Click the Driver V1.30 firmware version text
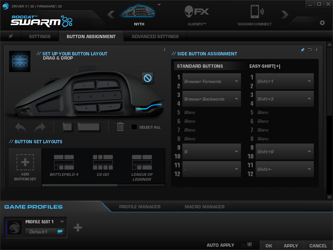 tap(36, 7)
